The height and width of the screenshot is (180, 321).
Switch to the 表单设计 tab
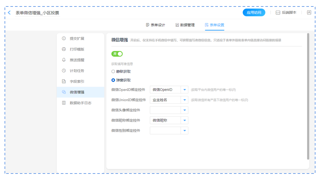(155, 25)
